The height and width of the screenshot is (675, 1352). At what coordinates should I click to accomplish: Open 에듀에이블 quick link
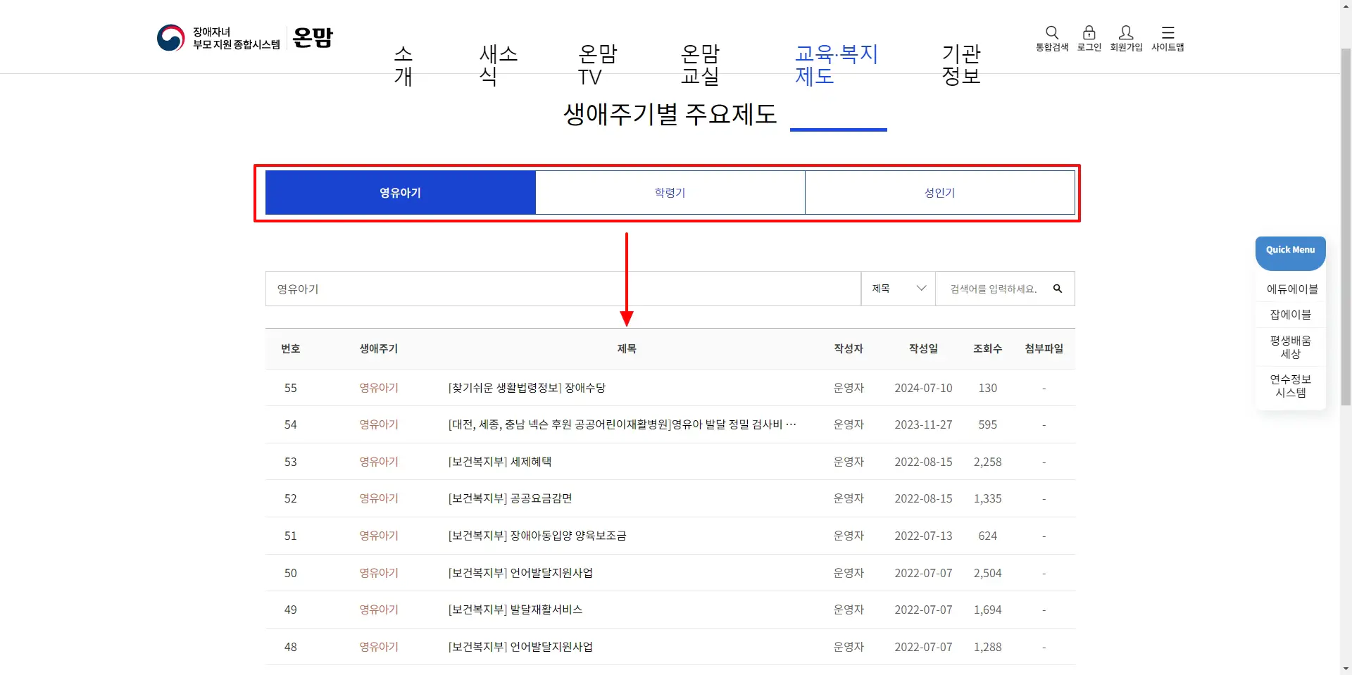(1291, 289)
